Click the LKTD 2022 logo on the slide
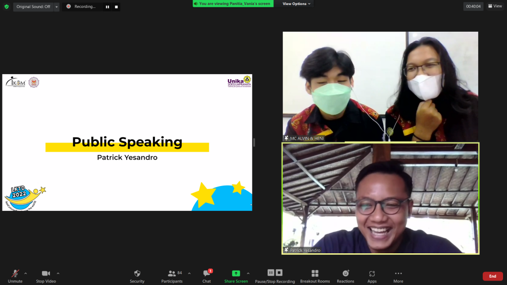This screenshot has width=507, height=285. (x=25, y=198)
